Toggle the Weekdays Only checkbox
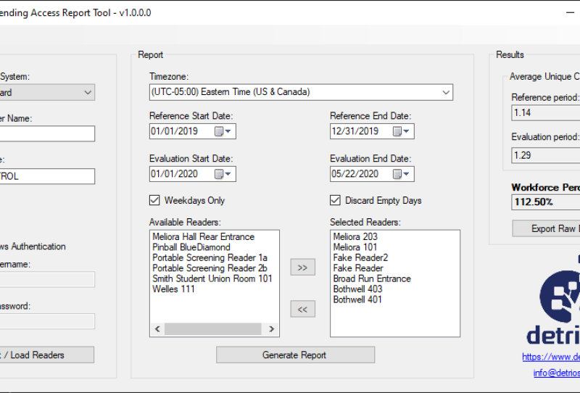The image size is (580, 393). pyautogui.click(x=154, y=201)
